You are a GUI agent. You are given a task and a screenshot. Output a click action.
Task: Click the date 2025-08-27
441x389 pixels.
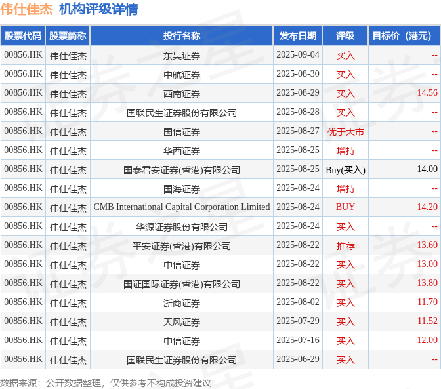tap(298, 131)
